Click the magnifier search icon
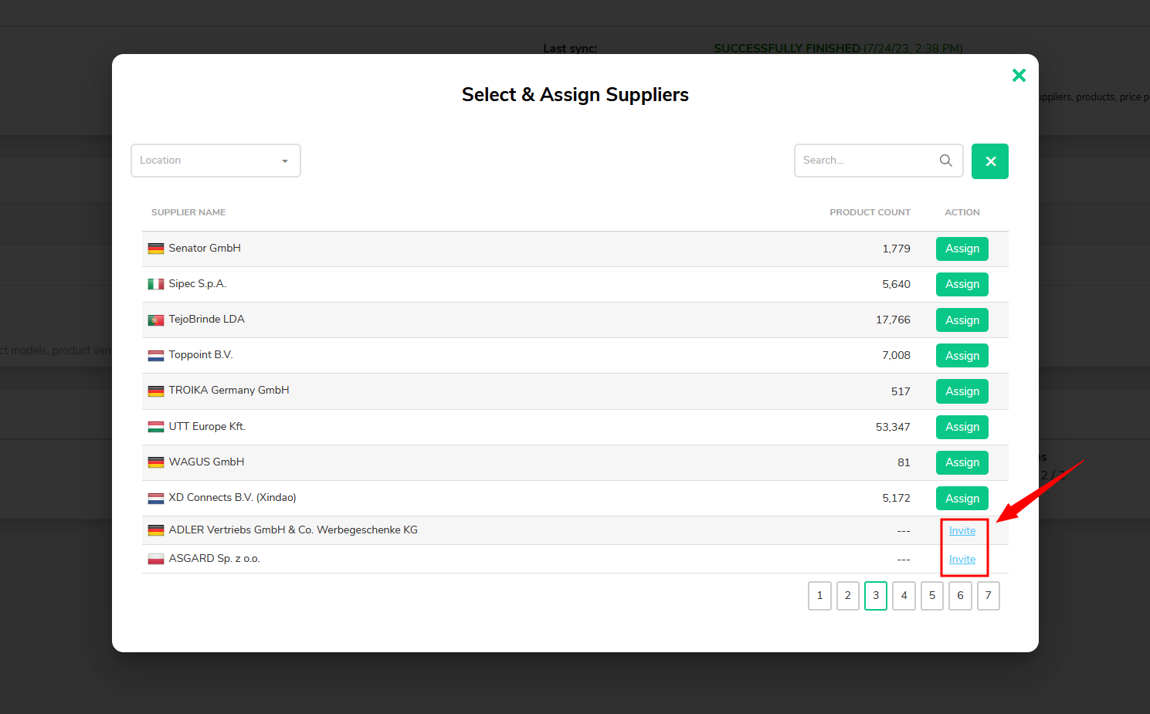1150x714 pixels. [946, 161]
